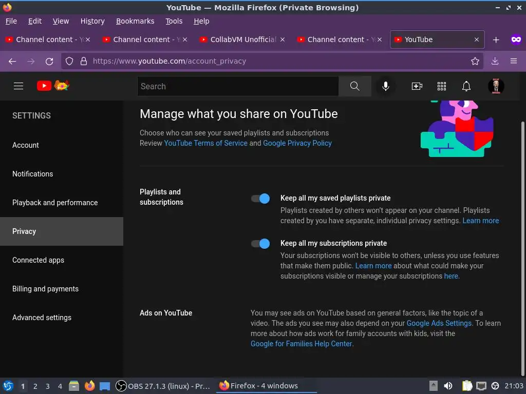Open the Firefox application menu
Screen dimensions: 526x394
(x=514, y=61)
